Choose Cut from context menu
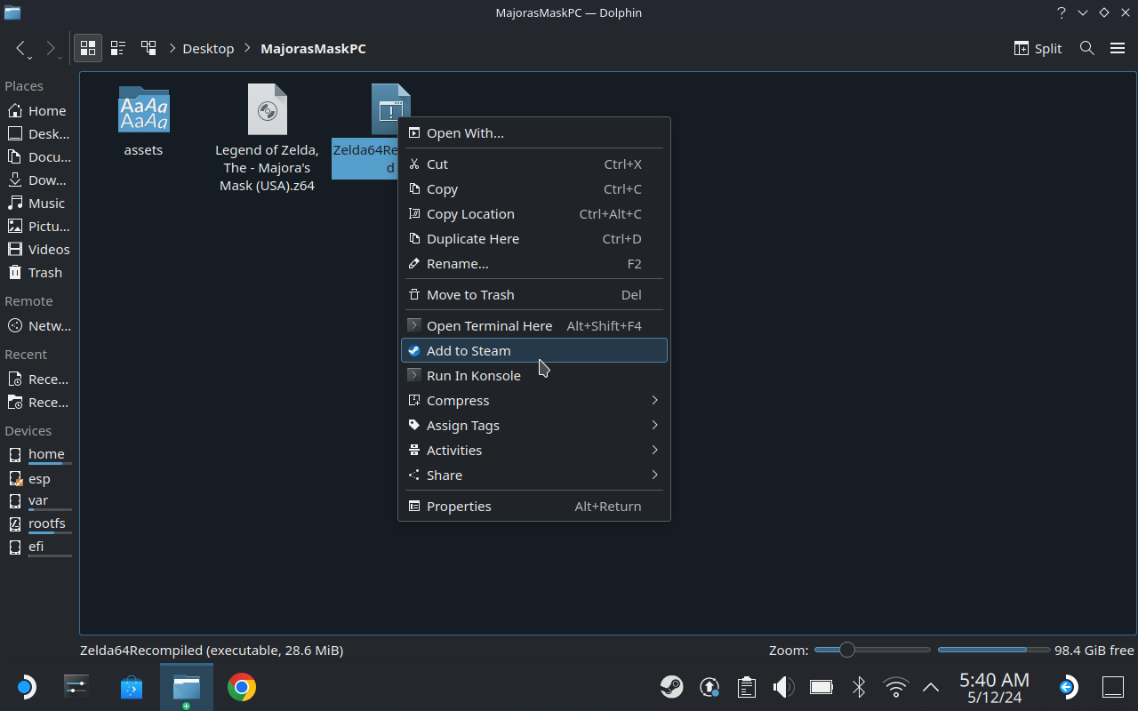The height and width of the screenshot is (711, 1138). click(x=534, y=164)
